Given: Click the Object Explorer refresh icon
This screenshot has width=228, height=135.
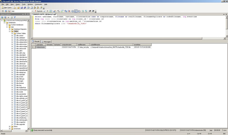Looking at the screenshot, I should point(11,17).
